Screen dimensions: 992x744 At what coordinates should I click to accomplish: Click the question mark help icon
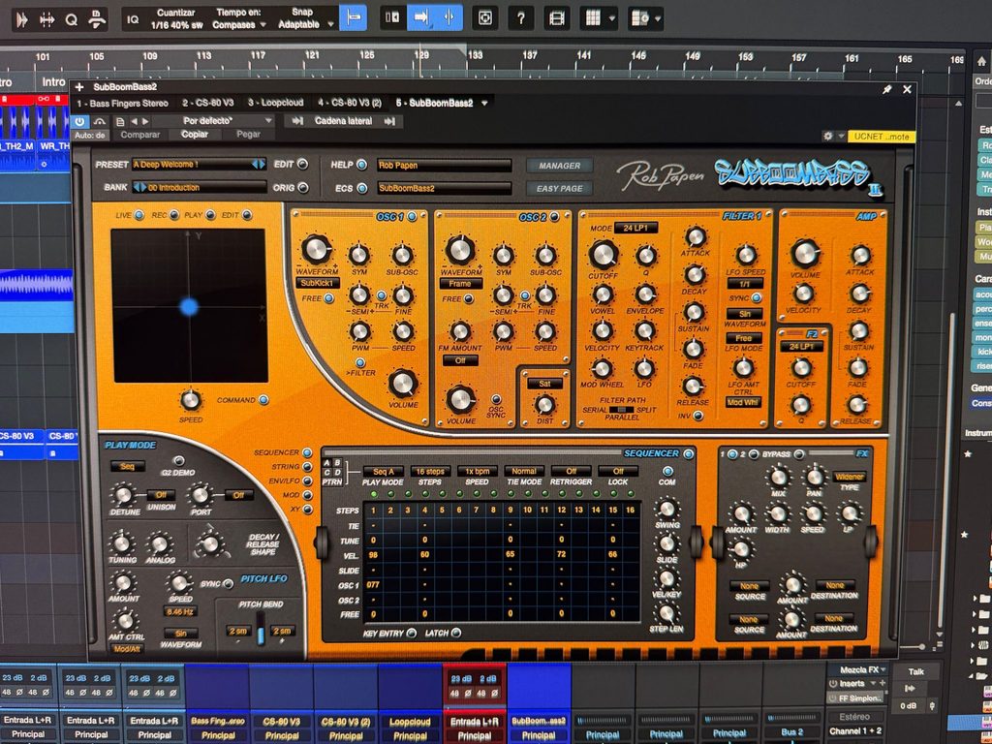[x=520, y=17]
